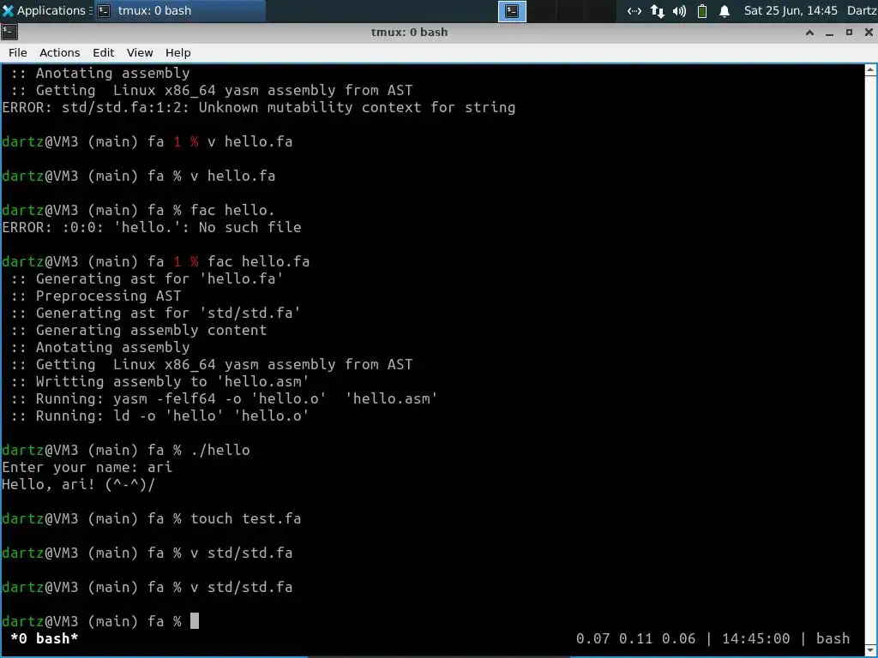Open the View menu
878x658 pixels.
click(x=140, y=52)
